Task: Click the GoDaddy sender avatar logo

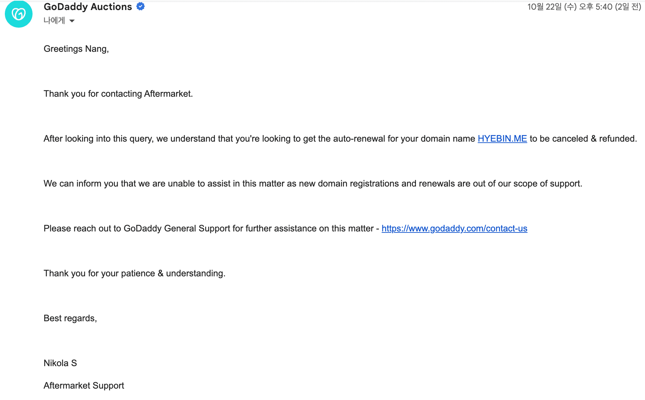Action: [19, 14]
